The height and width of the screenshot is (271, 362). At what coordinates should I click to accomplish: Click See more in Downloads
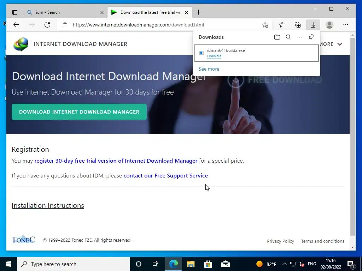tap(209, 69)
